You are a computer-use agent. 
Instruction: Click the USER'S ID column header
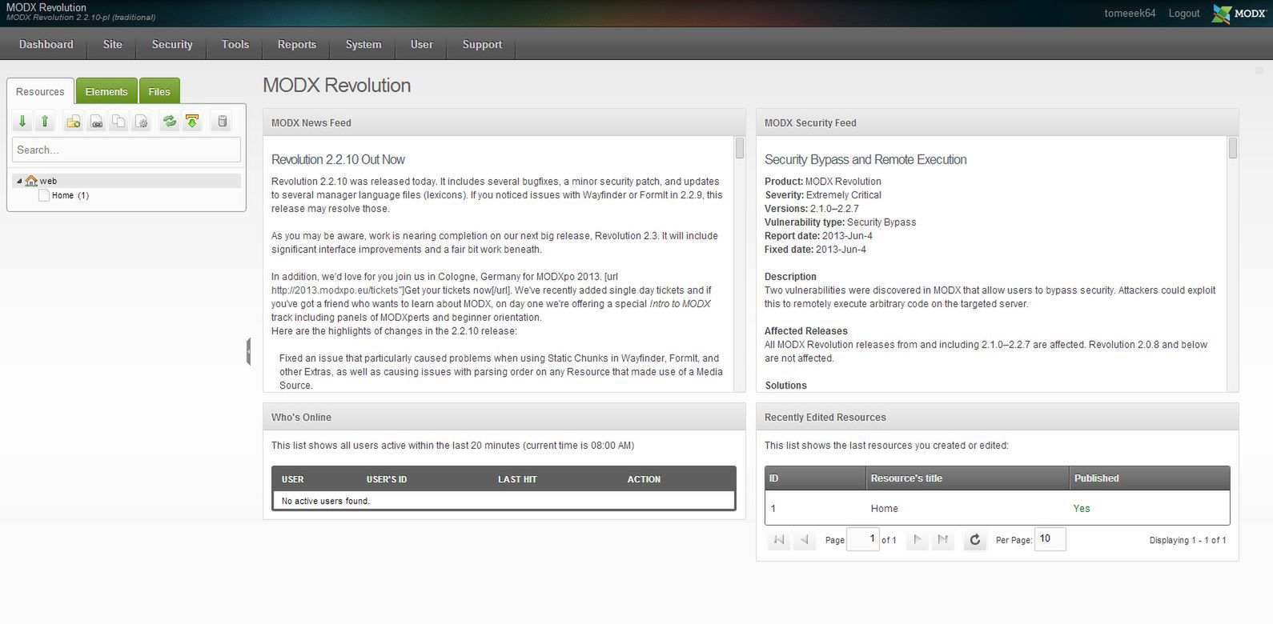(387, 479)
